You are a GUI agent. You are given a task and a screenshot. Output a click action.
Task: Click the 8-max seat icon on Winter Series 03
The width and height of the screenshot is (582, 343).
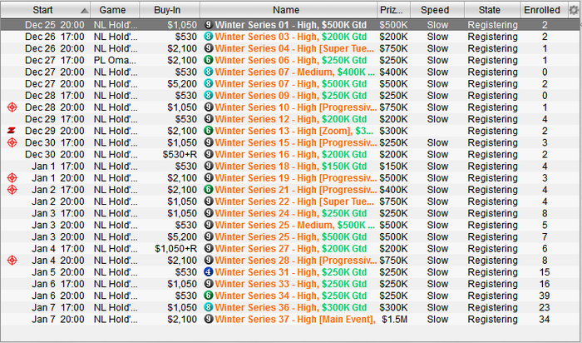(x=209, y=37)
